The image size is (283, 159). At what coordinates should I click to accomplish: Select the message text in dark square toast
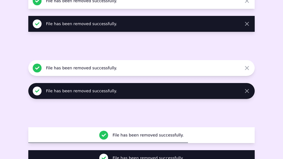point(81,24)
